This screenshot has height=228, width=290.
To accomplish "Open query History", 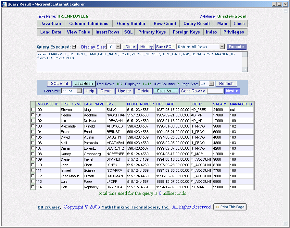I will tap(146, 47).
